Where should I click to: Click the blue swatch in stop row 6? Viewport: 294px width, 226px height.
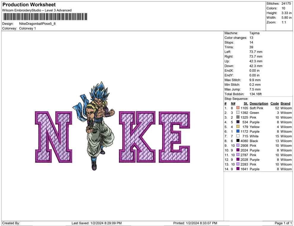coord(238,131)
